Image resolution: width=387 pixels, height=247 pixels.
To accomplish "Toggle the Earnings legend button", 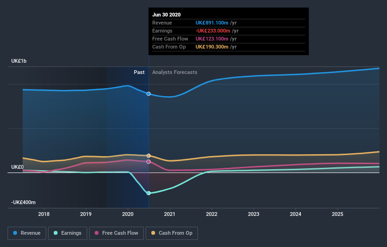I will (x=67, y=233).
